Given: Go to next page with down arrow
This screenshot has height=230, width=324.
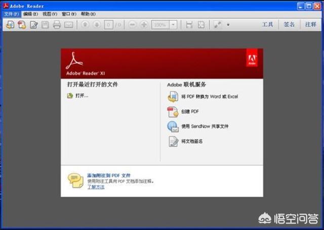Looking at the screenshot, I should point(97,25).
